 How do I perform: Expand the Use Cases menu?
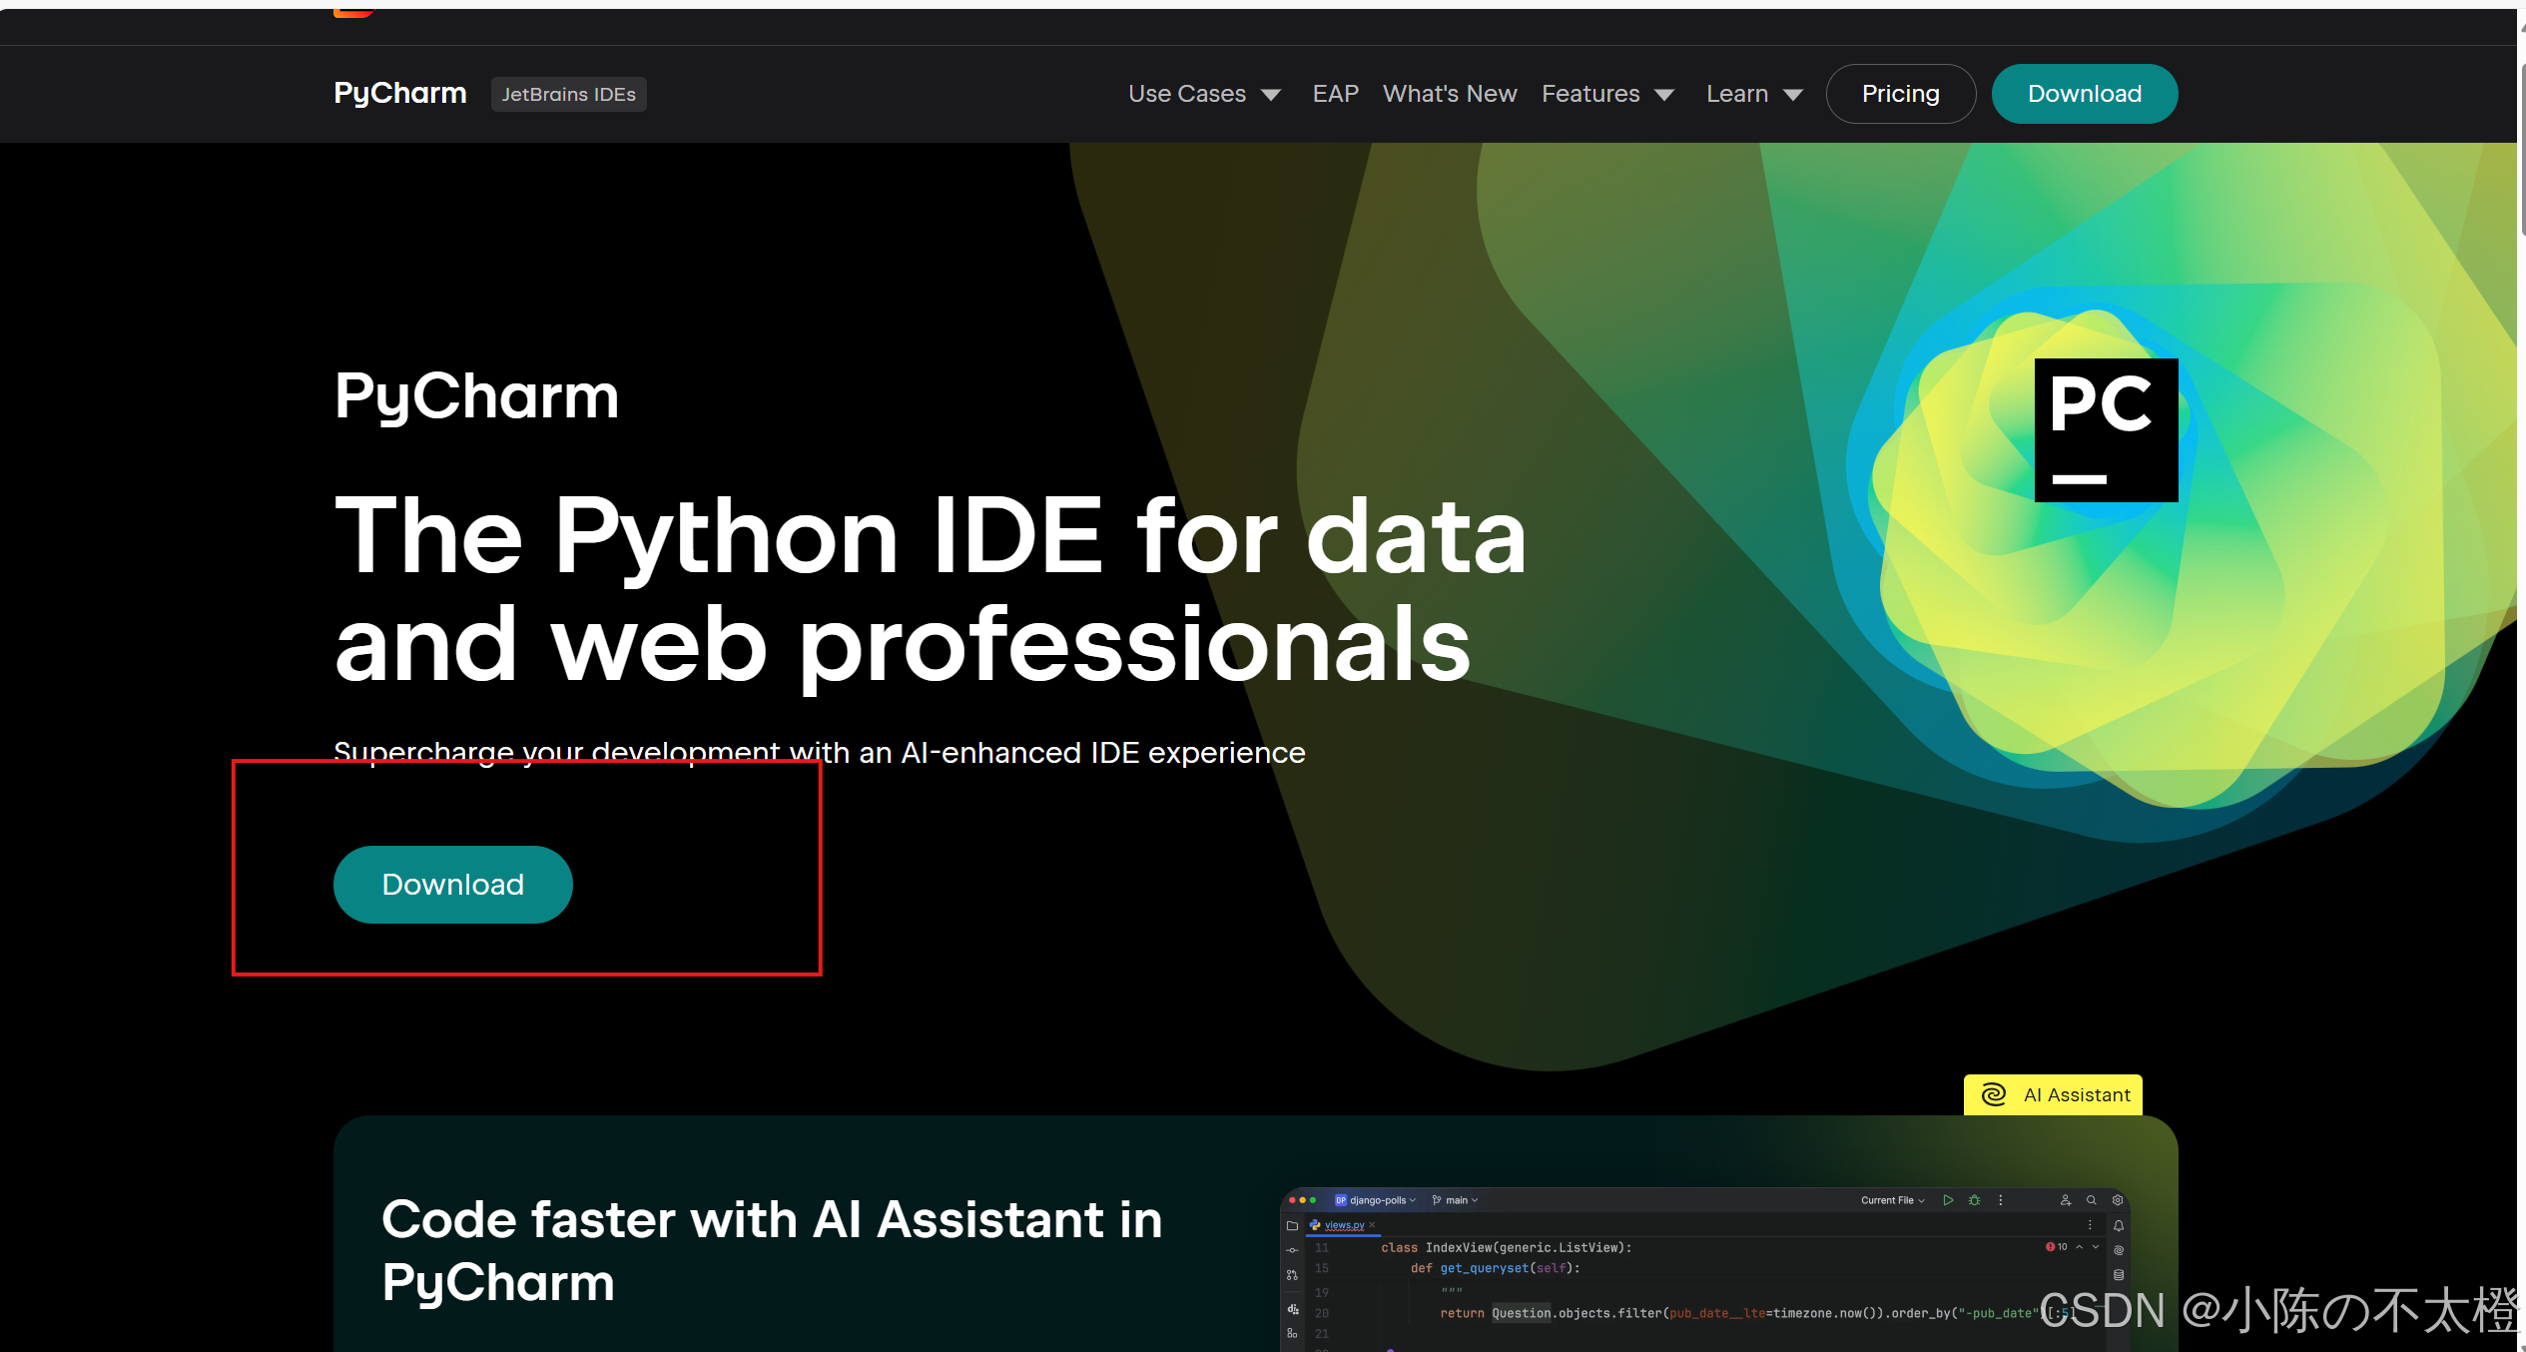click(1204, 94)
